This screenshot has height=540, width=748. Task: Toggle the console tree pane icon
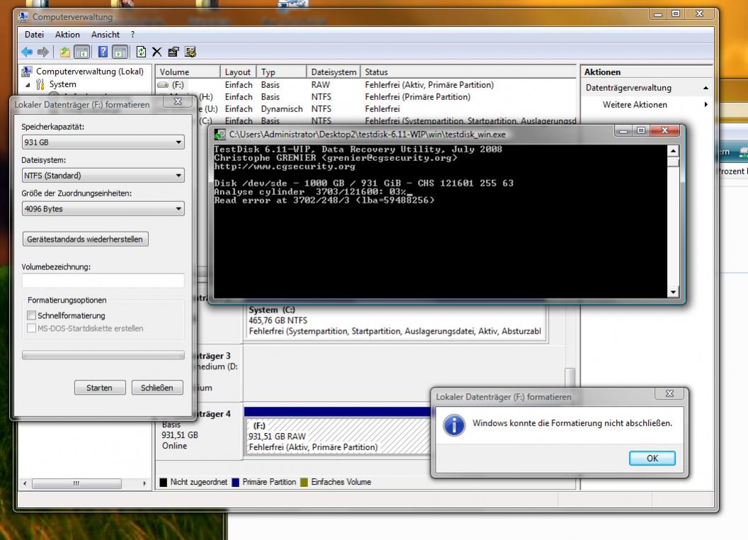82,52
